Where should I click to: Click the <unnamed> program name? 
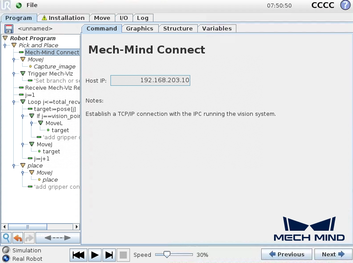coord(35,28)
